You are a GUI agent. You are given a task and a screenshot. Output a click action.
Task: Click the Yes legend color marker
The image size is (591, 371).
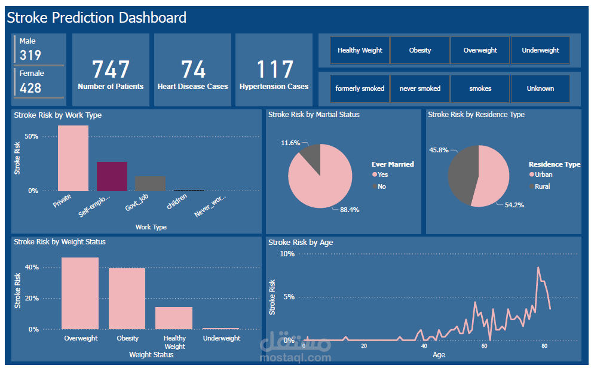click(375, 174)
